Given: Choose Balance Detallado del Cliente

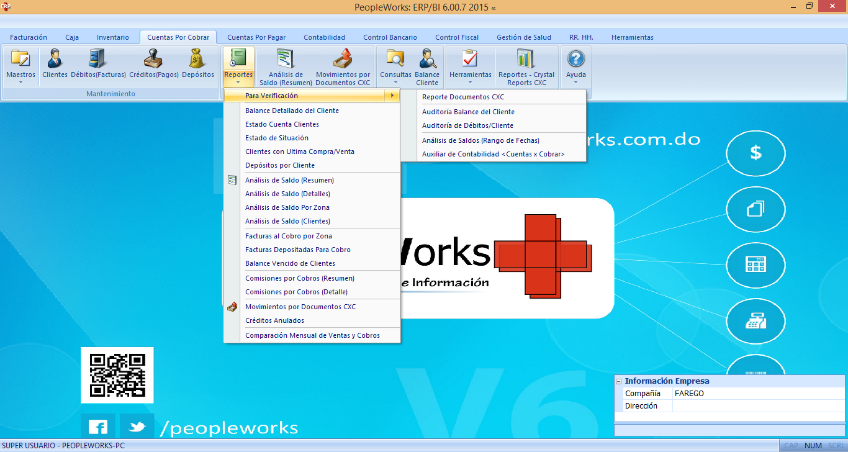Looking at the screenshot, I should [292, 111].
